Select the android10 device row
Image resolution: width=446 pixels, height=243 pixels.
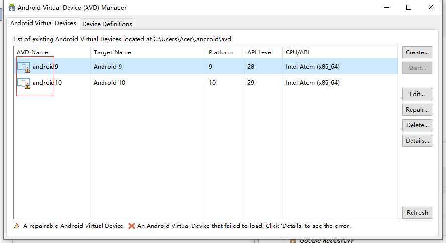click(146, 83)
